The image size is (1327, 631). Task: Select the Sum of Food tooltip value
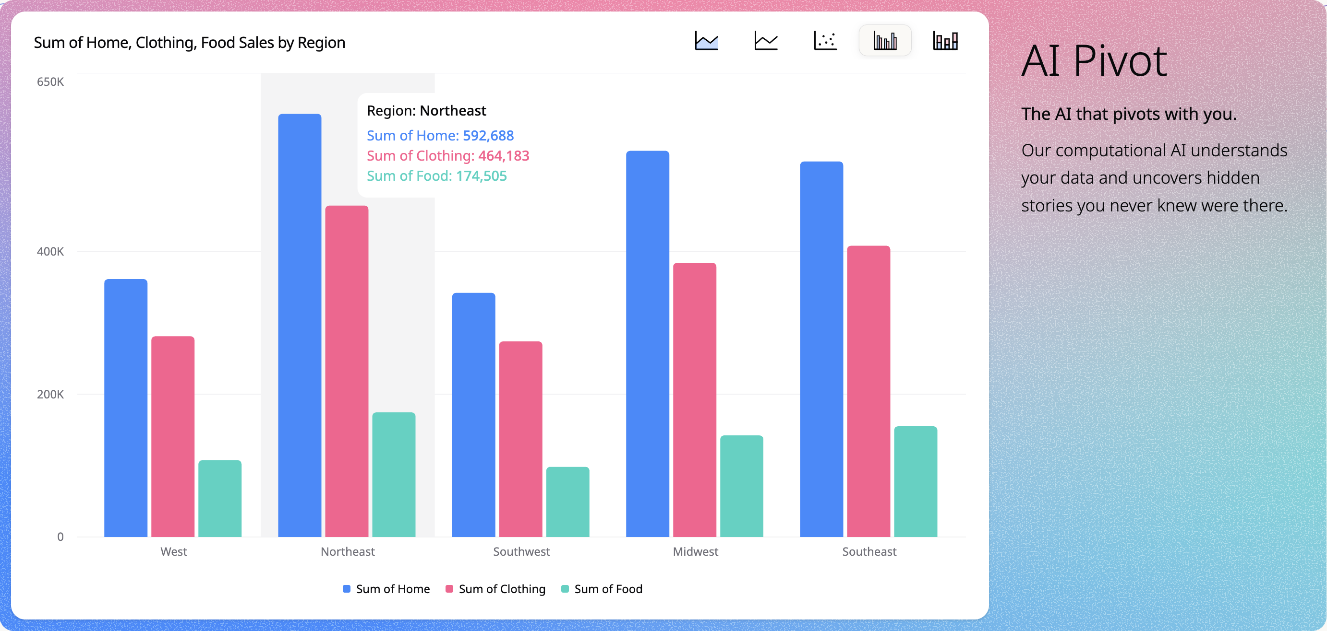(436, 175)
